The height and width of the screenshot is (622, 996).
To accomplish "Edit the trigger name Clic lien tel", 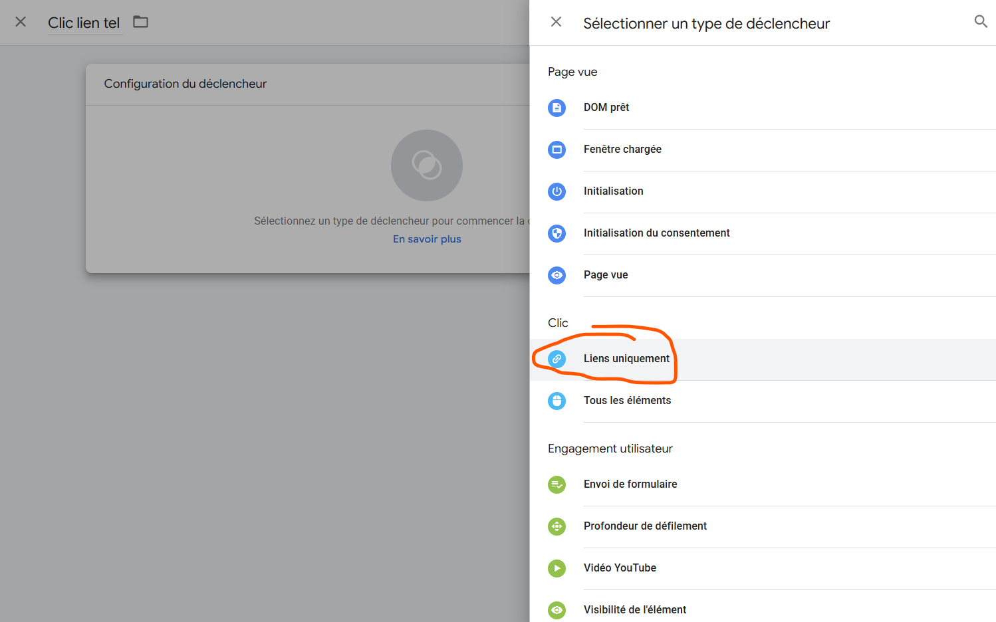I will point(84,23).
